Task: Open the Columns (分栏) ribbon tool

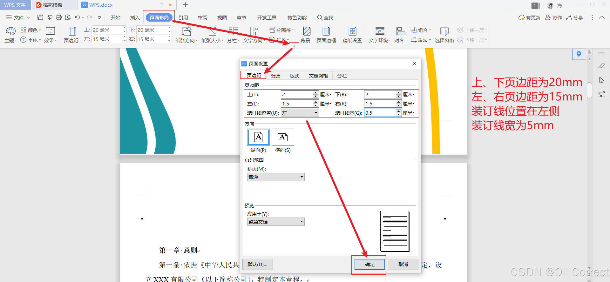Action: tap(233, 35)
